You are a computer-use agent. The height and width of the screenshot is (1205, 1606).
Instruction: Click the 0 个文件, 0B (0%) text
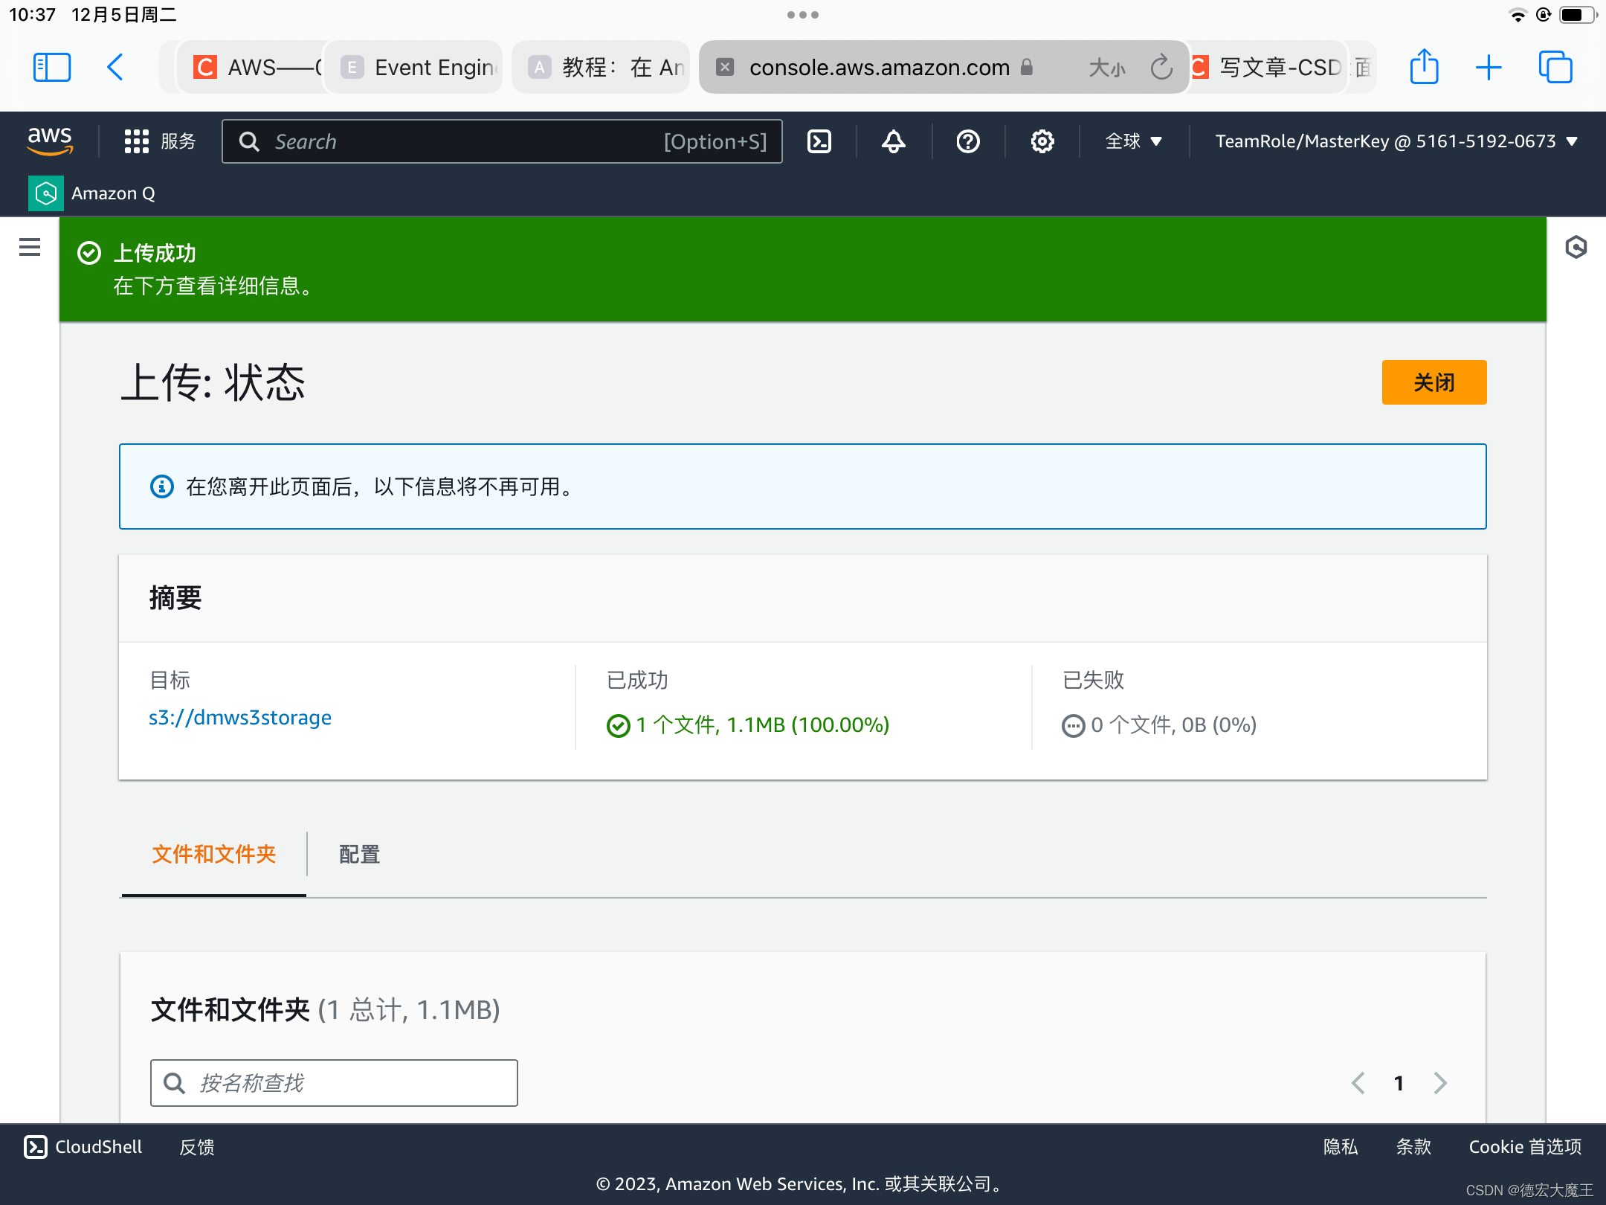point(1174,725)
